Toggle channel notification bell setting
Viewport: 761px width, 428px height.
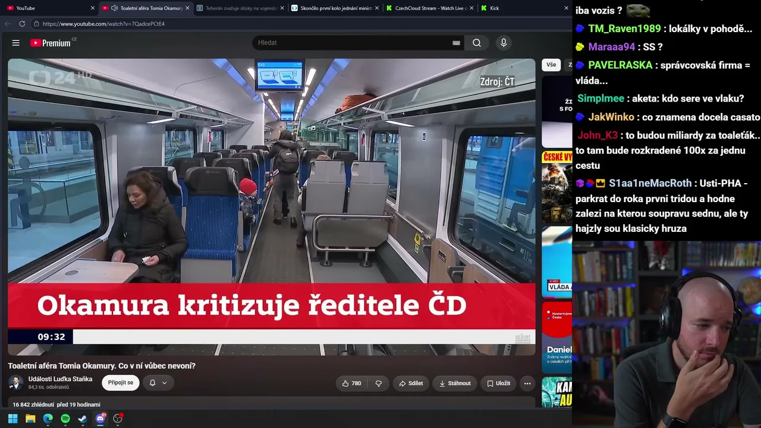coord(152,383)
